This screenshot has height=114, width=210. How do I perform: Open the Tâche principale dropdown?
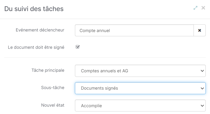(140, 71)
